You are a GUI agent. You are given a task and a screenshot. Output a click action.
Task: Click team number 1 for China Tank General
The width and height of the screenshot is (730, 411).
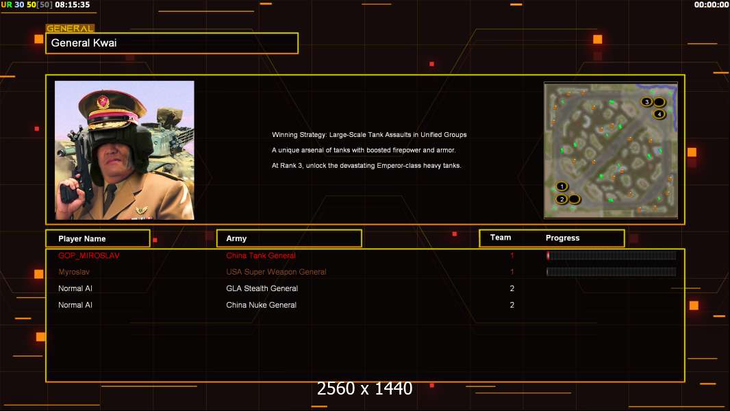pos(512,256)
